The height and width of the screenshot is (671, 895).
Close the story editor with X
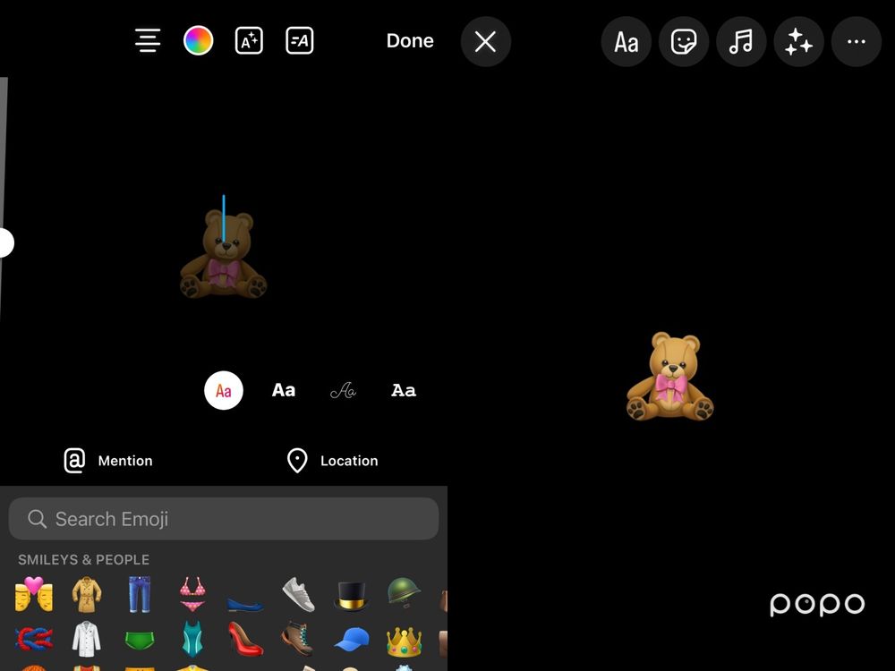pos(486,42)
